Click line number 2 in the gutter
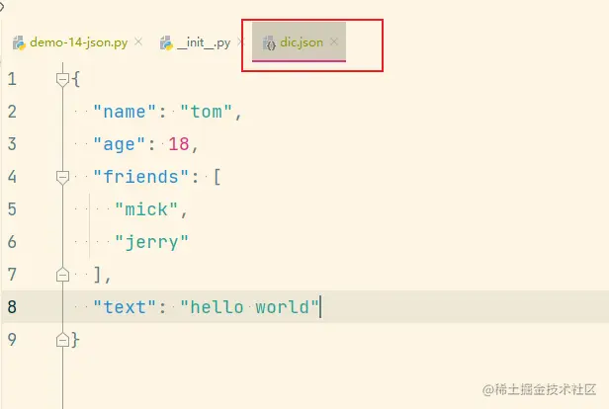The height and width of the screenshot is (409, 609). 12,112
